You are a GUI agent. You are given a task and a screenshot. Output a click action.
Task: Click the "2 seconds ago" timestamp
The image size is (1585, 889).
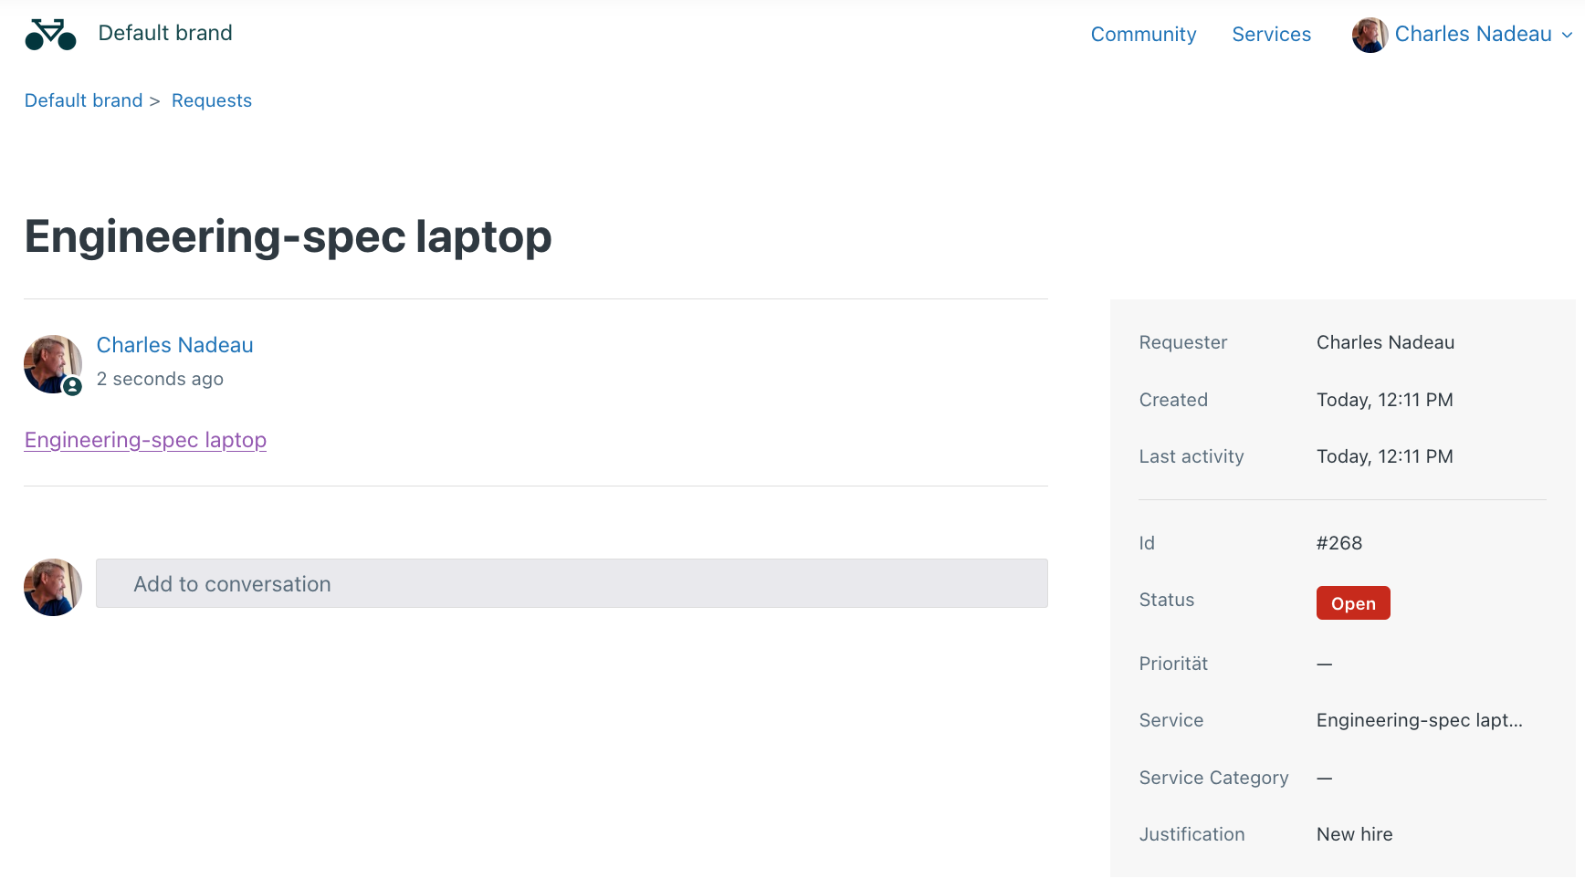pyautogui.click(x=160, y=379)
